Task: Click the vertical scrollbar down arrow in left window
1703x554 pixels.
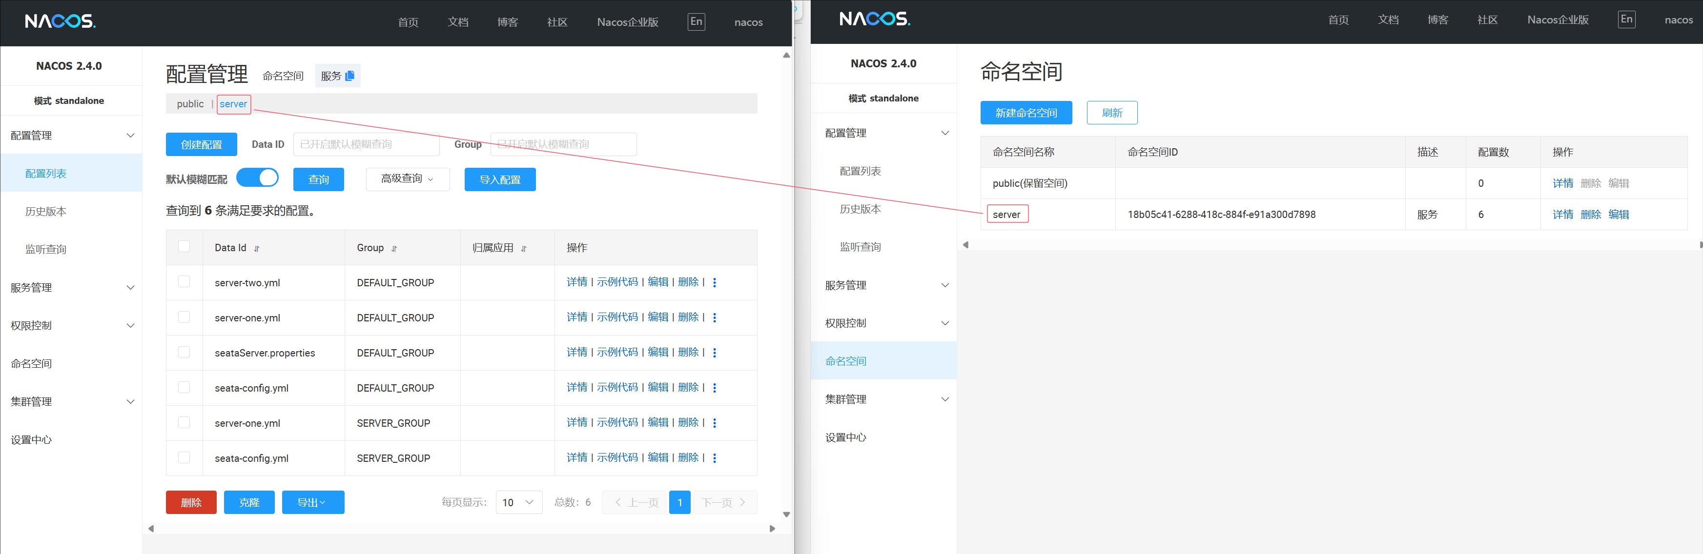Action: (786, 514)
